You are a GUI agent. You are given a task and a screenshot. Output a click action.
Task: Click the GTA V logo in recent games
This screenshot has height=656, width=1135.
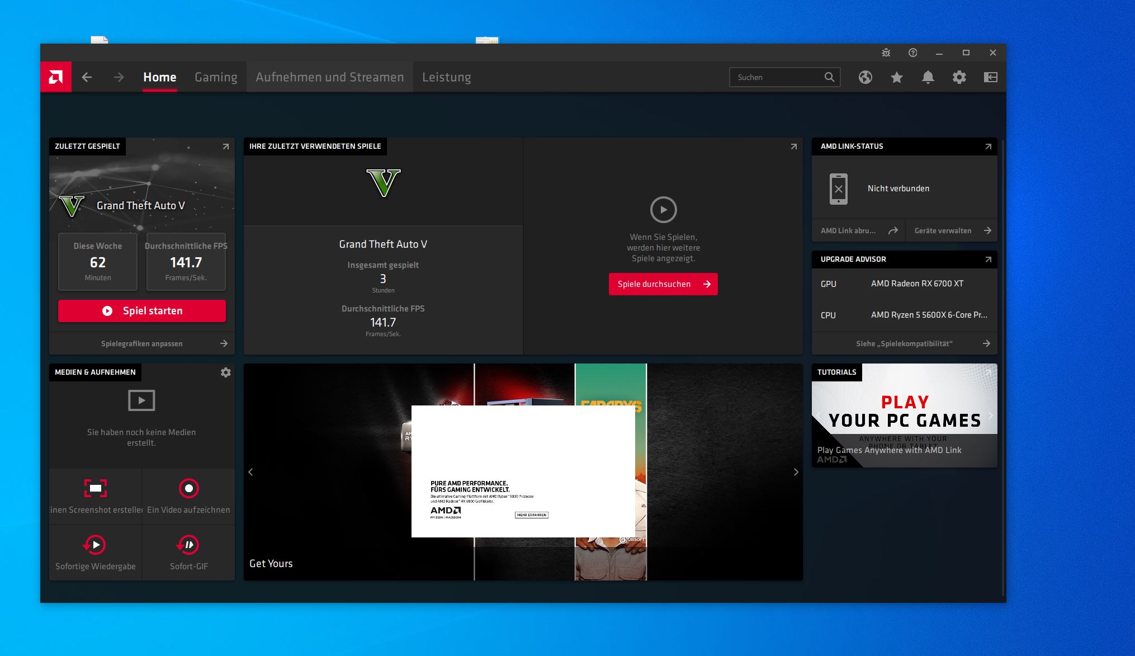pos(384,183)
